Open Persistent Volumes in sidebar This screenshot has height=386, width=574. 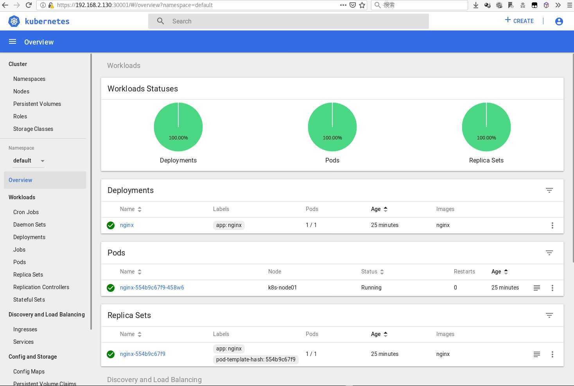[x=37, y=104]
